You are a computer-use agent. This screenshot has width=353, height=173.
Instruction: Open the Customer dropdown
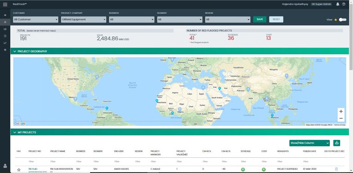point(36,19)
